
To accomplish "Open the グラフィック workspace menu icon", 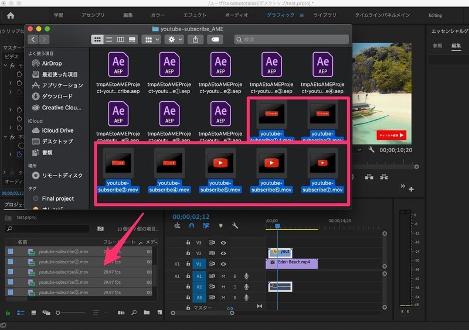I will 302,15.
